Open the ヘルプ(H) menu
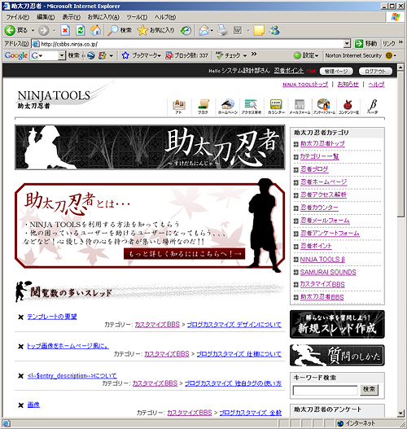Image resolution: width=407 pixels, height=429 pixels. [x=165, y=17]
